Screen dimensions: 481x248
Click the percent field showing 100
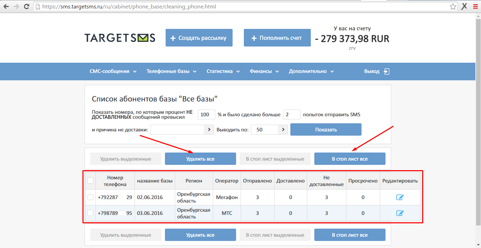pos(206,114)
